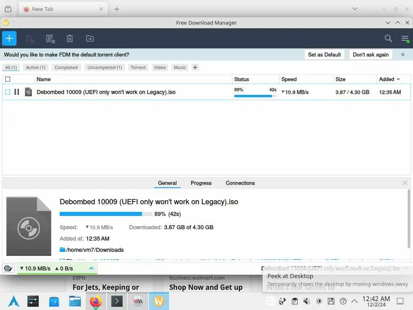Select the Uncompleted (1) filter tab
Screen dimensions: 413x310
104,67
